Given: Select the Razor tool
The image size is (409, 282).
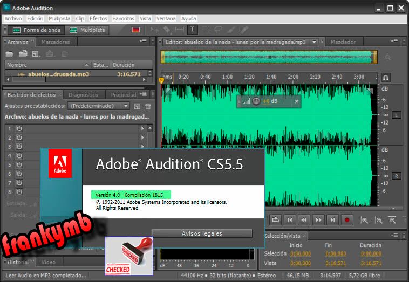Looking at the screenshot, I should point(167,30).
